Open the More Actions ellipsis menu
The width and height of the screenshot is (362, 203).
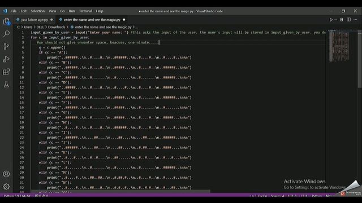[355, 20]
